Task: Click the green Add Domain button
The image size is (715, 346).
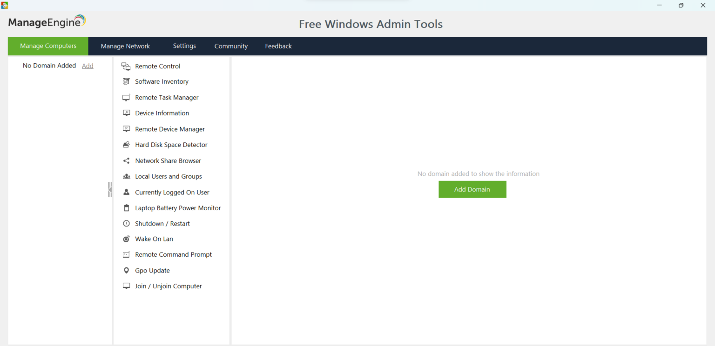Action: (x=472, y=189)
